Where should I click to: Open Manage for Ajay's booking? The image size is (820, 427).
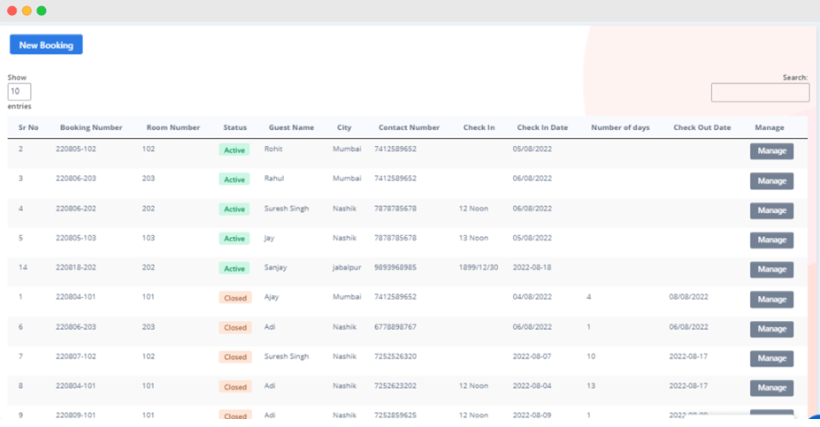(772, 300)
